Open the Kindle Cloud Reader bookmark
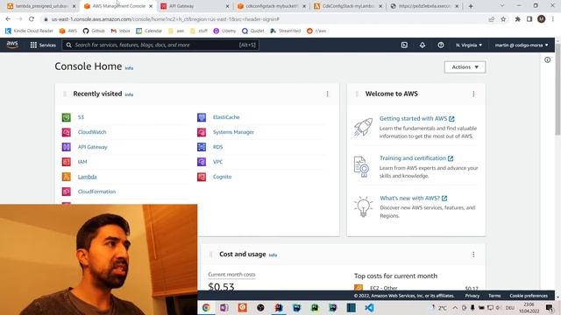Viewport: 561px width, 315px height. click(x=29, y=31)
